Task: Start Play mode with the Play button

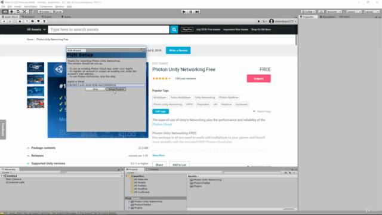Action: 184,12
